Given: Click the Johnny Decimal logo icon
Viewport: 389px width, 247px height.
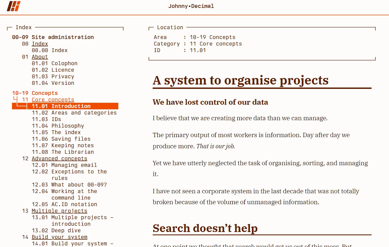Looking at the screenshot, I should pyautogui.click(x=14, y=6).
